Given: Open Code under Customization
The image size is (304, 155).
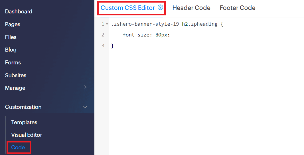Looking at the screenshot, I should [18, 147].
